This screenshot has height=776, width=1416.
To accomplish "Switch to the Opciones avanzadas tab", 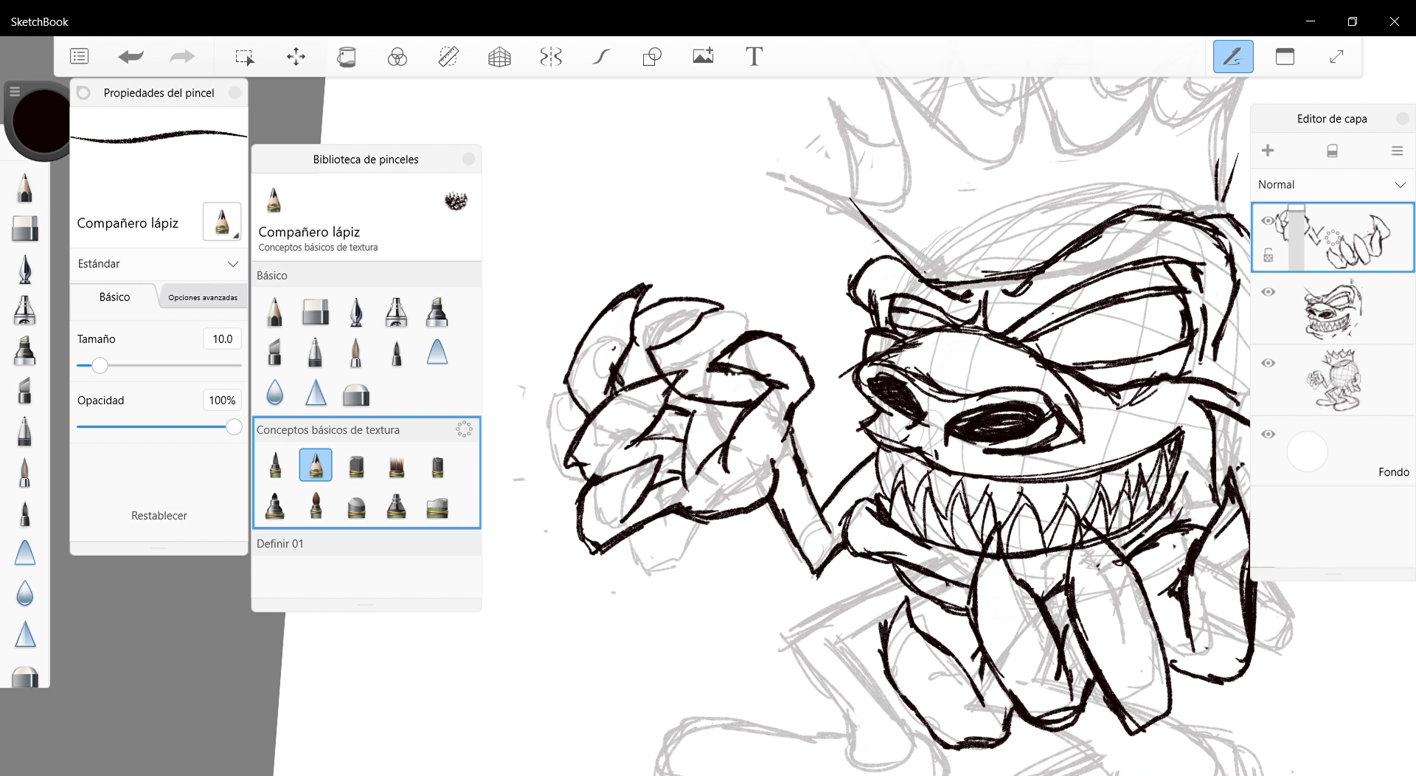I will [203, 297].
